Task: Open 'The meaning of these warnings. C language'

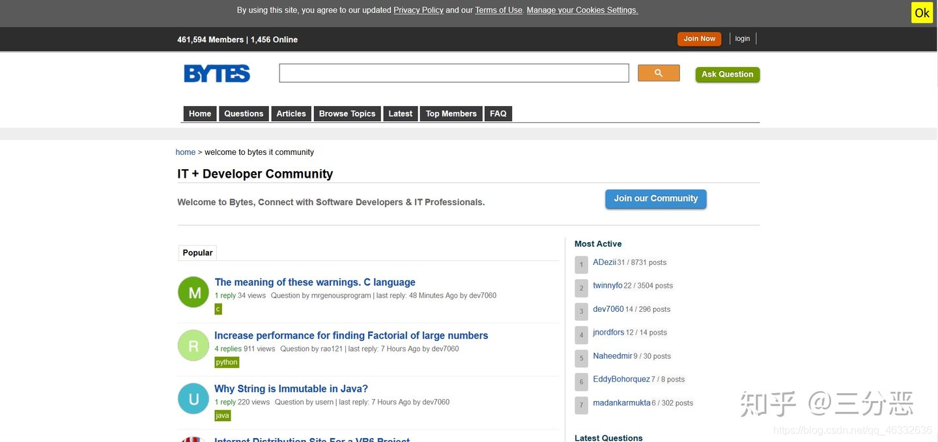Action: (315, 283)
